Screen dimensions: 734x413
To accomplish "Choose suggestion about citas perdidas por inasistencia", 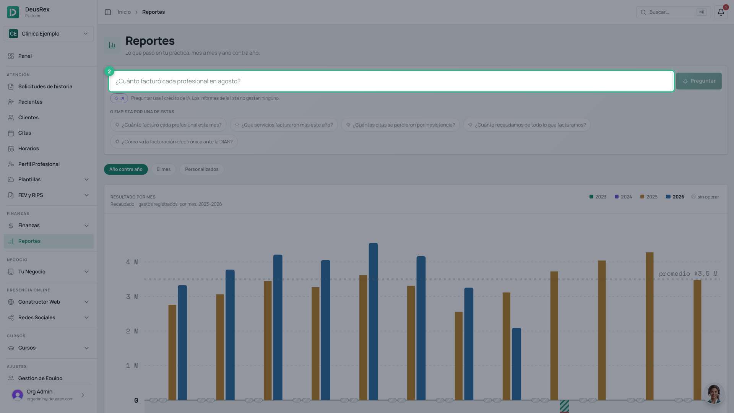I will coord(400,125).
